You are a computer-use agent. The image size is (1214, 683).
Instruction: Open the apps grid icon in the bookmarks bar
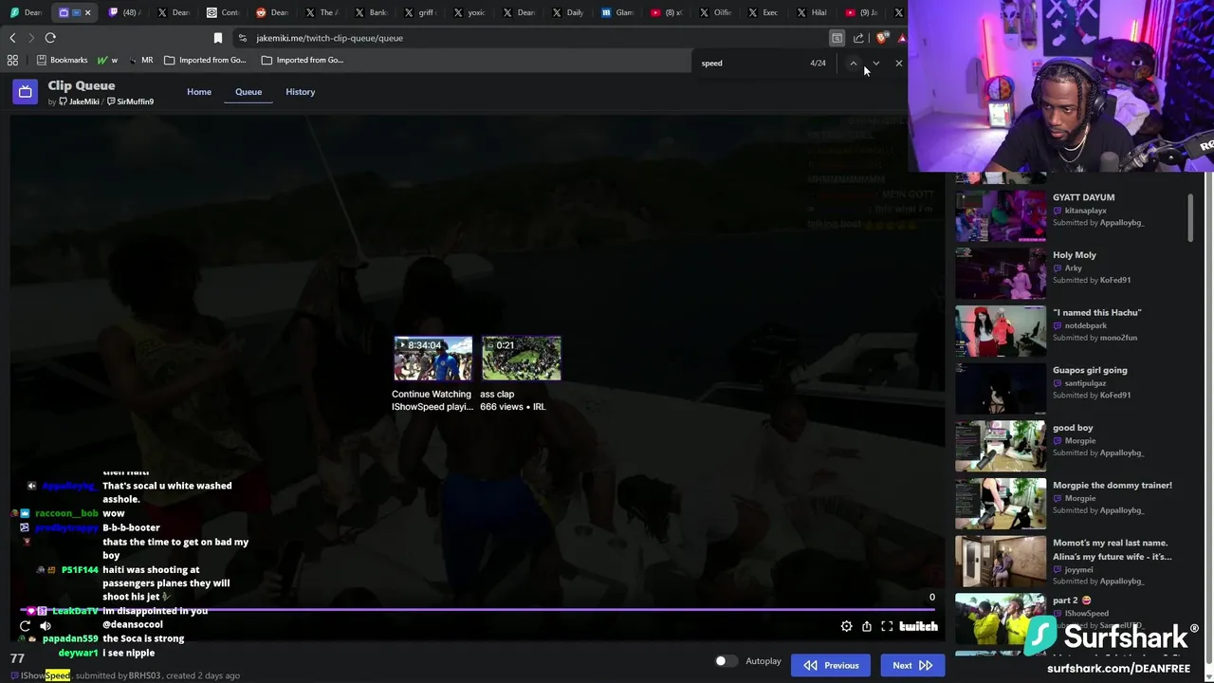click(12, 60)
